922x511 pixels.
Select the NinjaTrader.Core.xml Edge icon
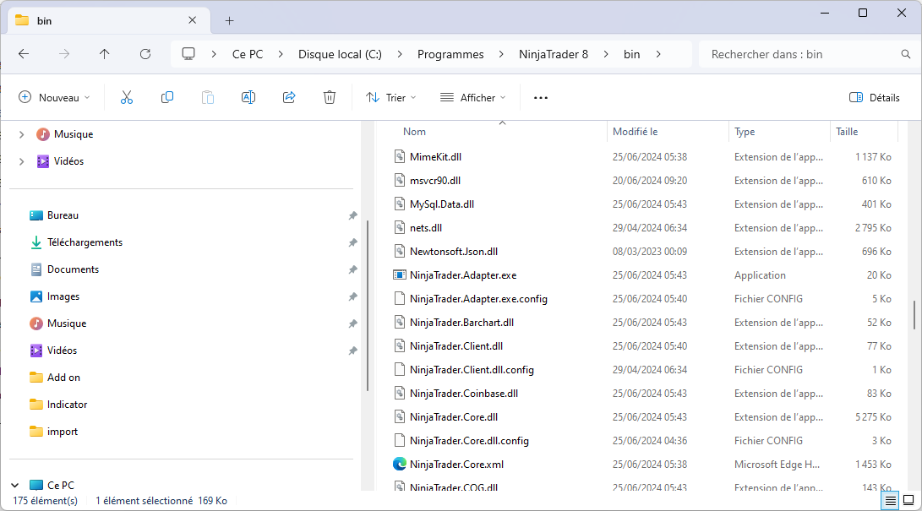tap(399, 464)
